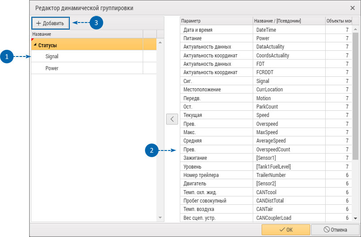Screen dimensions: 361x237
Task: Confirm with the OK button
Action: click(286, 229)
